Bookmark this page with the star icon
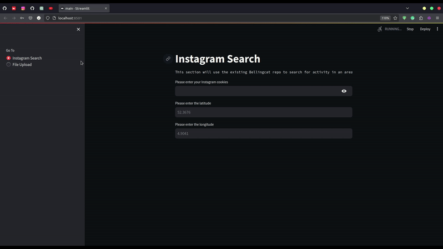 click(395, 18)
